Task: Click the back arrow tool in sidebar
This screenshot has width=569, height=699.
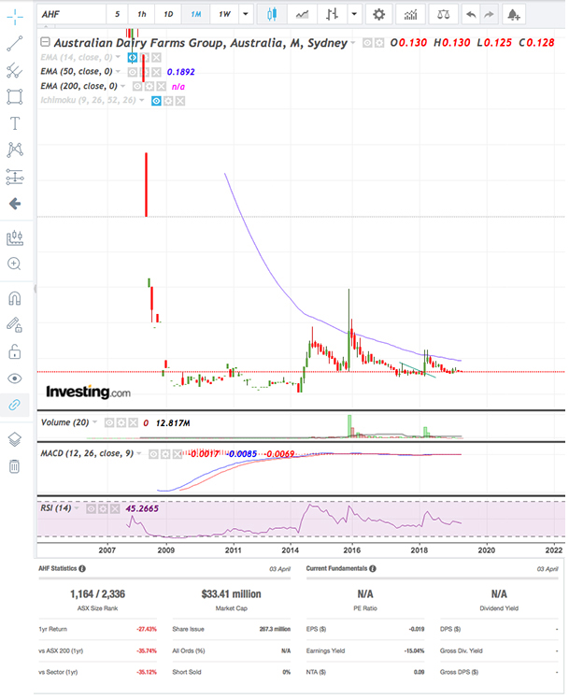Action: [x=15, y=204]
